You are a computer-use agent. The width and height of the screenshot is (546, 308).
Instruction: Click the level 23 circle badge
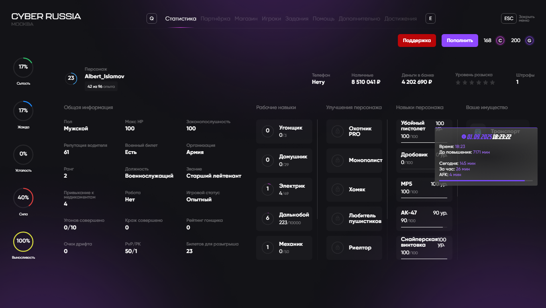pyautogui.click(x=71, y=78)
